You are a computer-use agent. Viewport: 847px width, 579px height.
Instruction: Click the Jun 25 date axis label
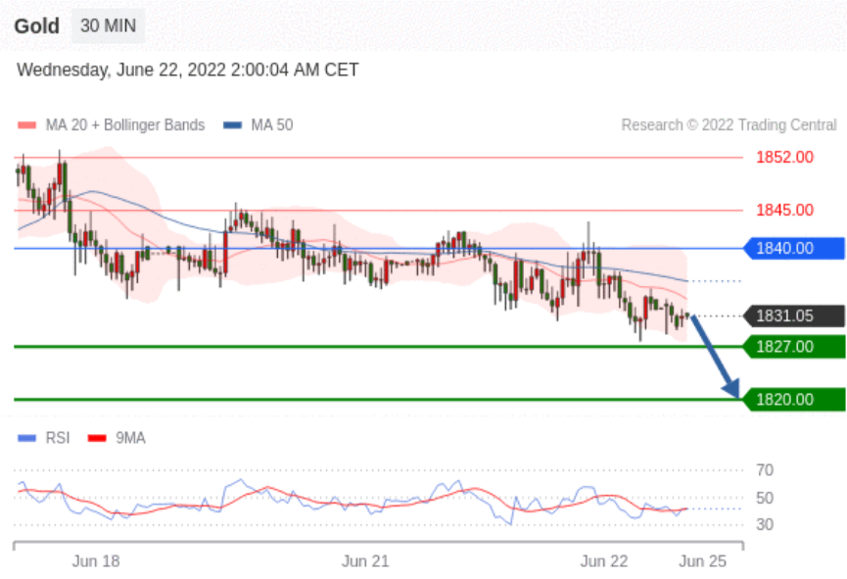(x=703, y=561)
